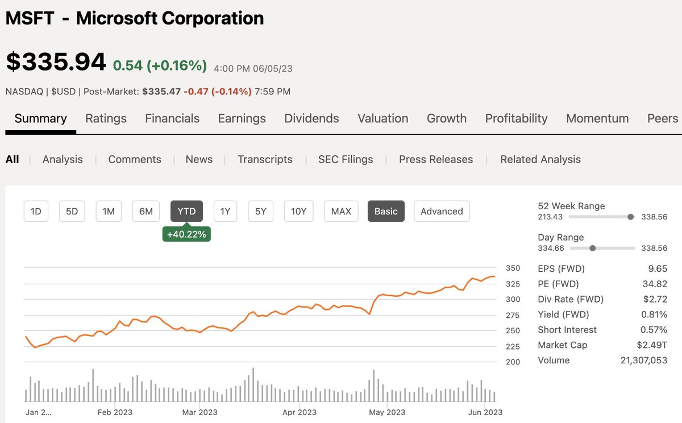Viewport: 682px width, 423px height.
Task: View Transcripts filter
Action: click(265, 159)
